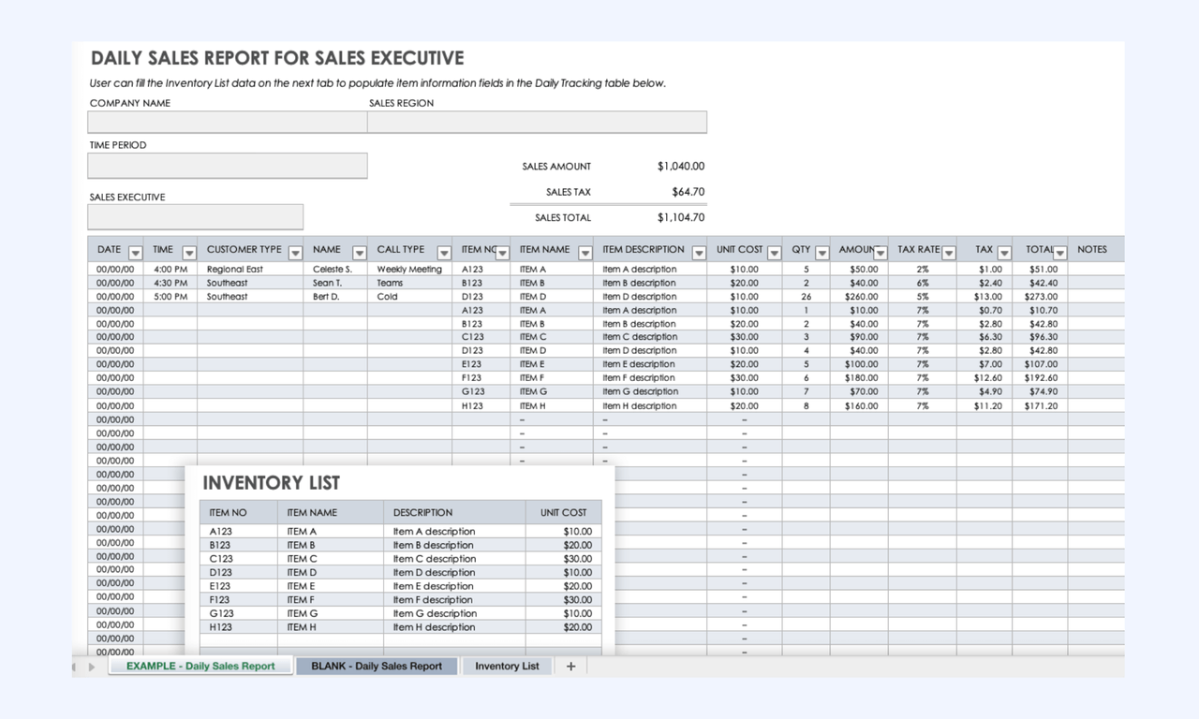Switch to BLANK - Daily Sales Report tab

coord(377,666)
